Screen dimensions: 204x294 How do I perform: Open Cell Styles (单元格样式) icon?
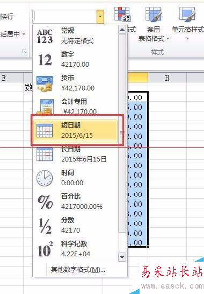[187, 14]
